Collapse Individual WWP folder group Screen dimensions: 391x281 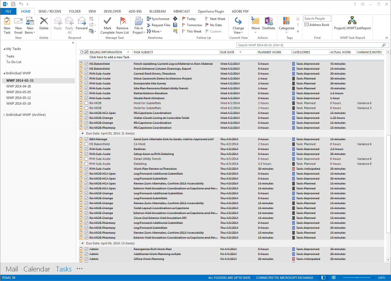(x=4, y=73)
